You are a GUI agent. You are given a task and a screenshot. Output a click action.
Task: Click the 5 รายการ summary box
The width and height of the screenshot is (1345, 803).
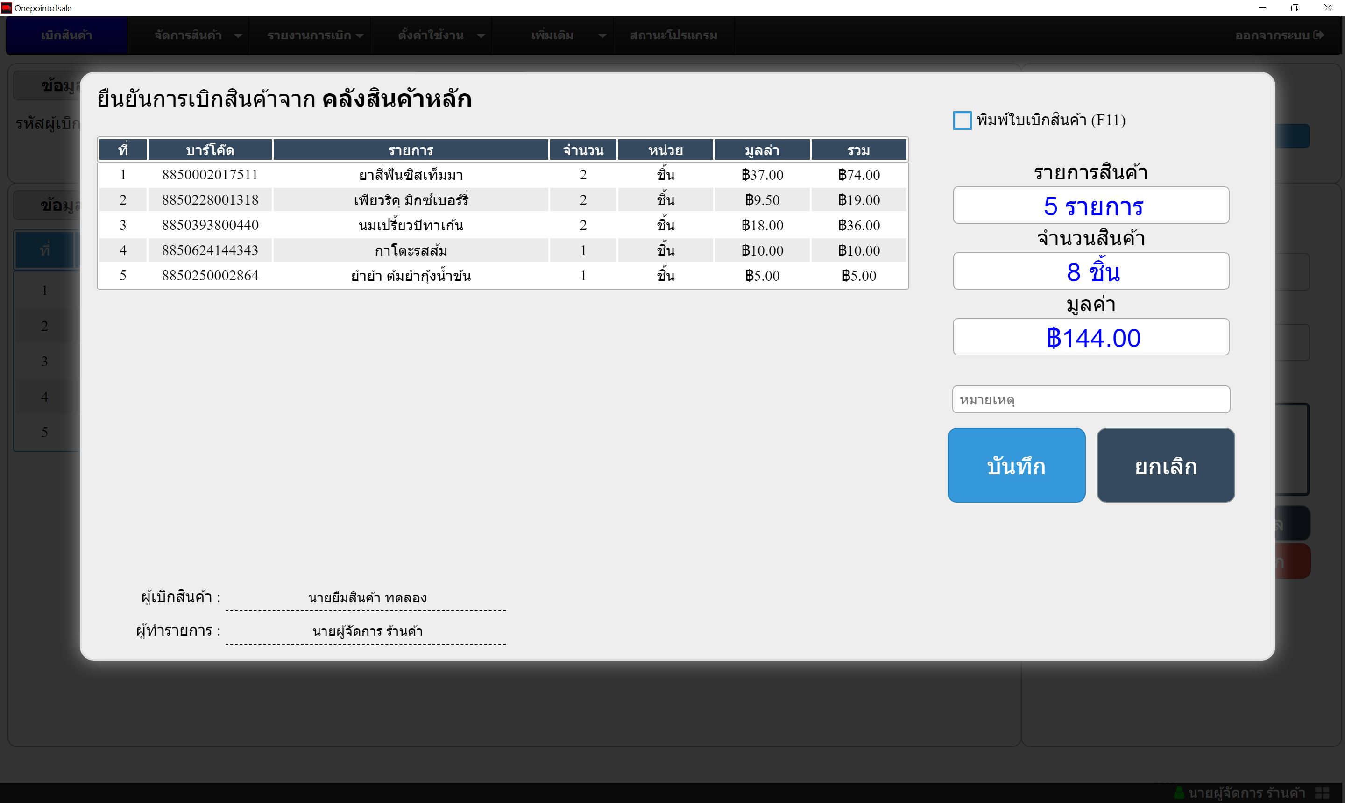[1091, 205]
